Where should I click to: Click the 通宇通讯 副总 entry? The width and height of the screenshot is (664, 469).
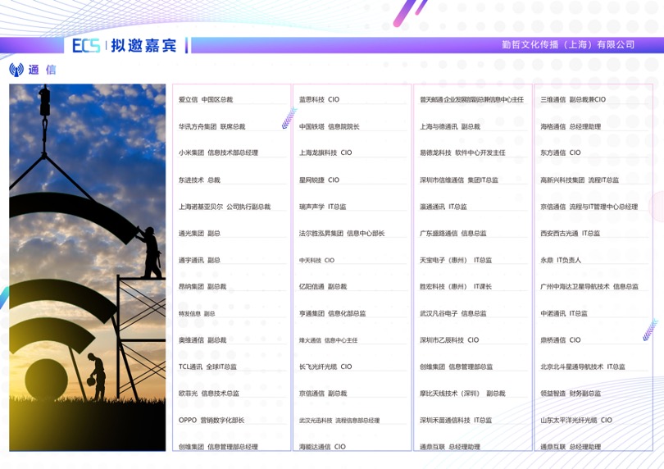(199, 260)
